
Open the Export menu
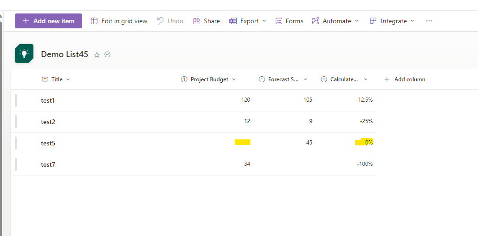[x=248, y=21]
